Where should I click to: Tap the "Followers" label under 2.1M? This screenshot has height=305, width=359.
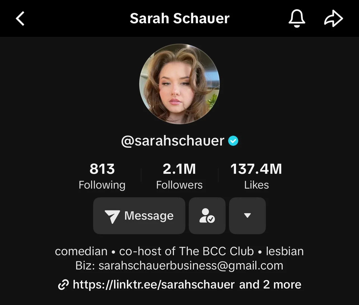click(x=179, y=185)
